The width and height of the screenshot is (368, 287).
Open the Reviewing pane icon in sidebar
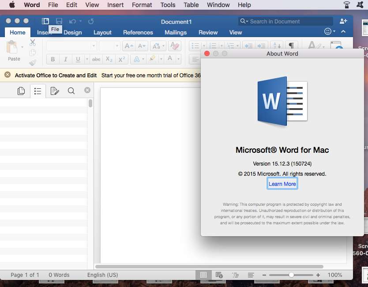coord(54,91)
